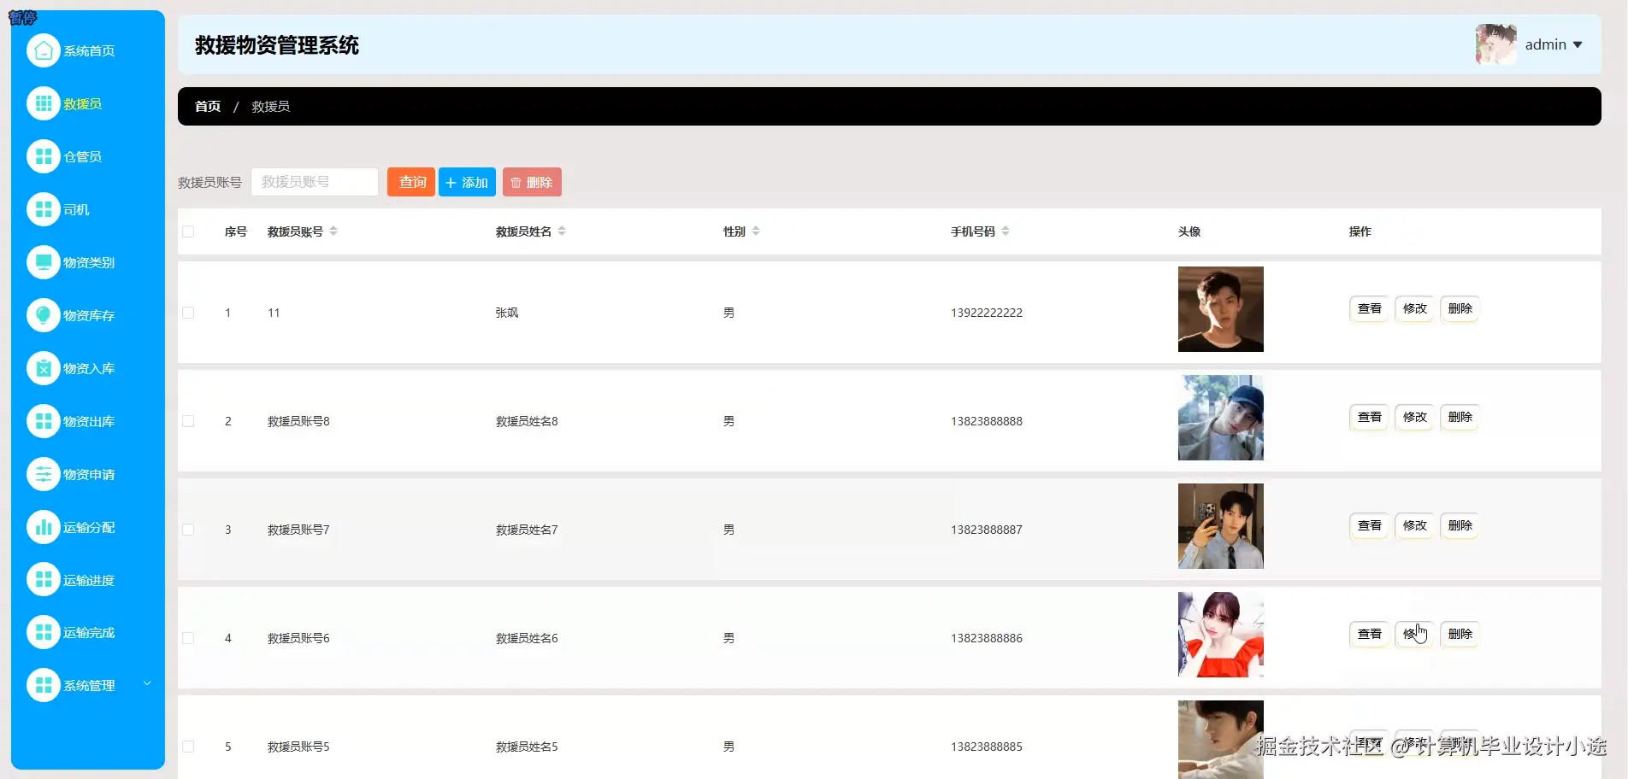Sort by 救援员账号 column arrows
Viewport: 1628px width, 779px height.
pyautogui.click(x=333, y=231)
